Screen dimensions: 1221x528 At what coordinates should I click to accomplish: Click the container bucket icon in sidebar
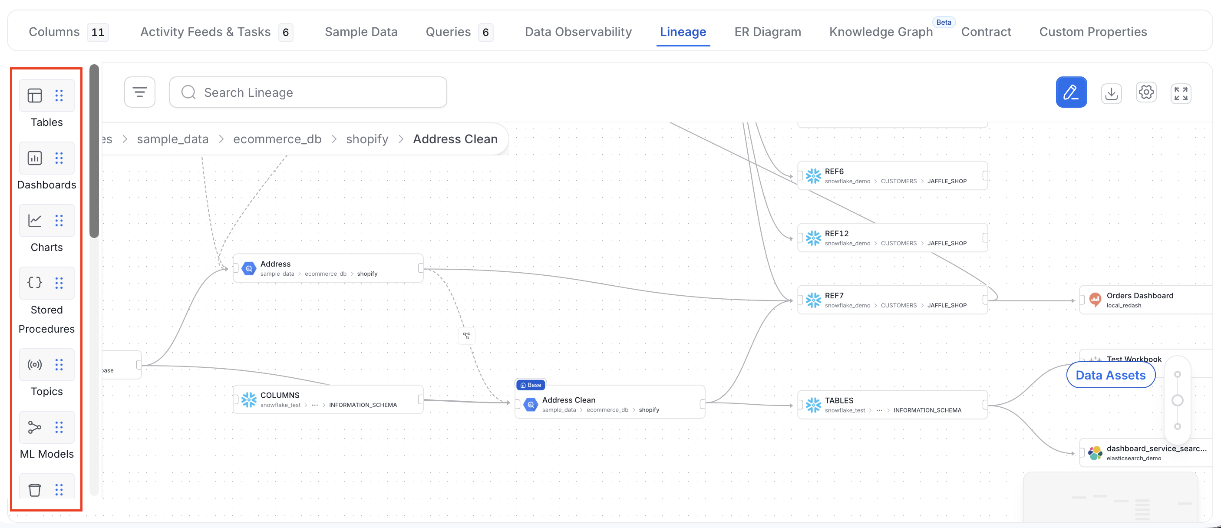[35, 490]
